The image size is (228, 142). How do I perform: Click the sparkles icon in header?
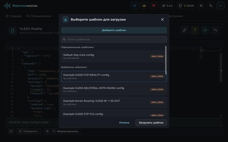201,6
